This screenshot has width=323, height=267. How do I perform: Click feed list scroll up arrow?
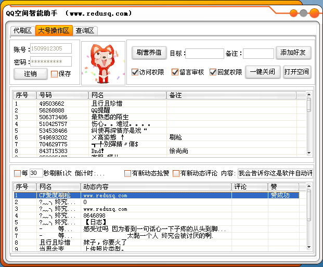pos(308,186)
